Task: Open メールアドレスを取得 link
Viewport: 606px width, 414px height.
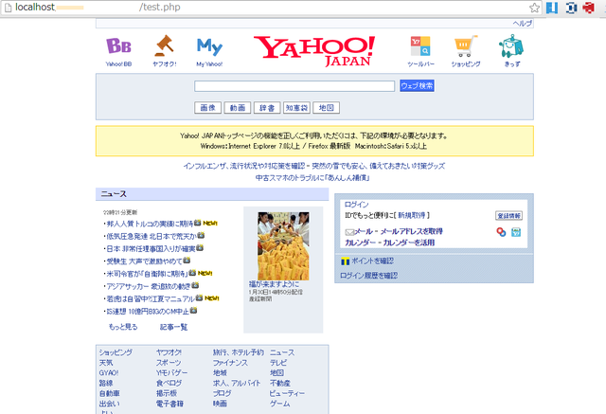Action: pos(411,231)
